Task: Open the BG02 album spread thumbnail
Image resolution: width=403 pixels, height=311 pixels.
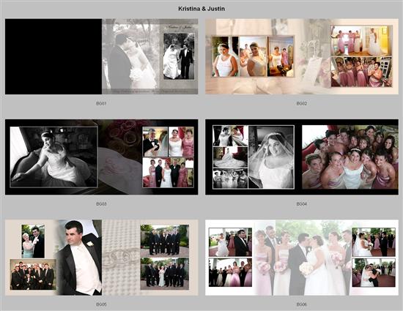Action: click(302, 56)
